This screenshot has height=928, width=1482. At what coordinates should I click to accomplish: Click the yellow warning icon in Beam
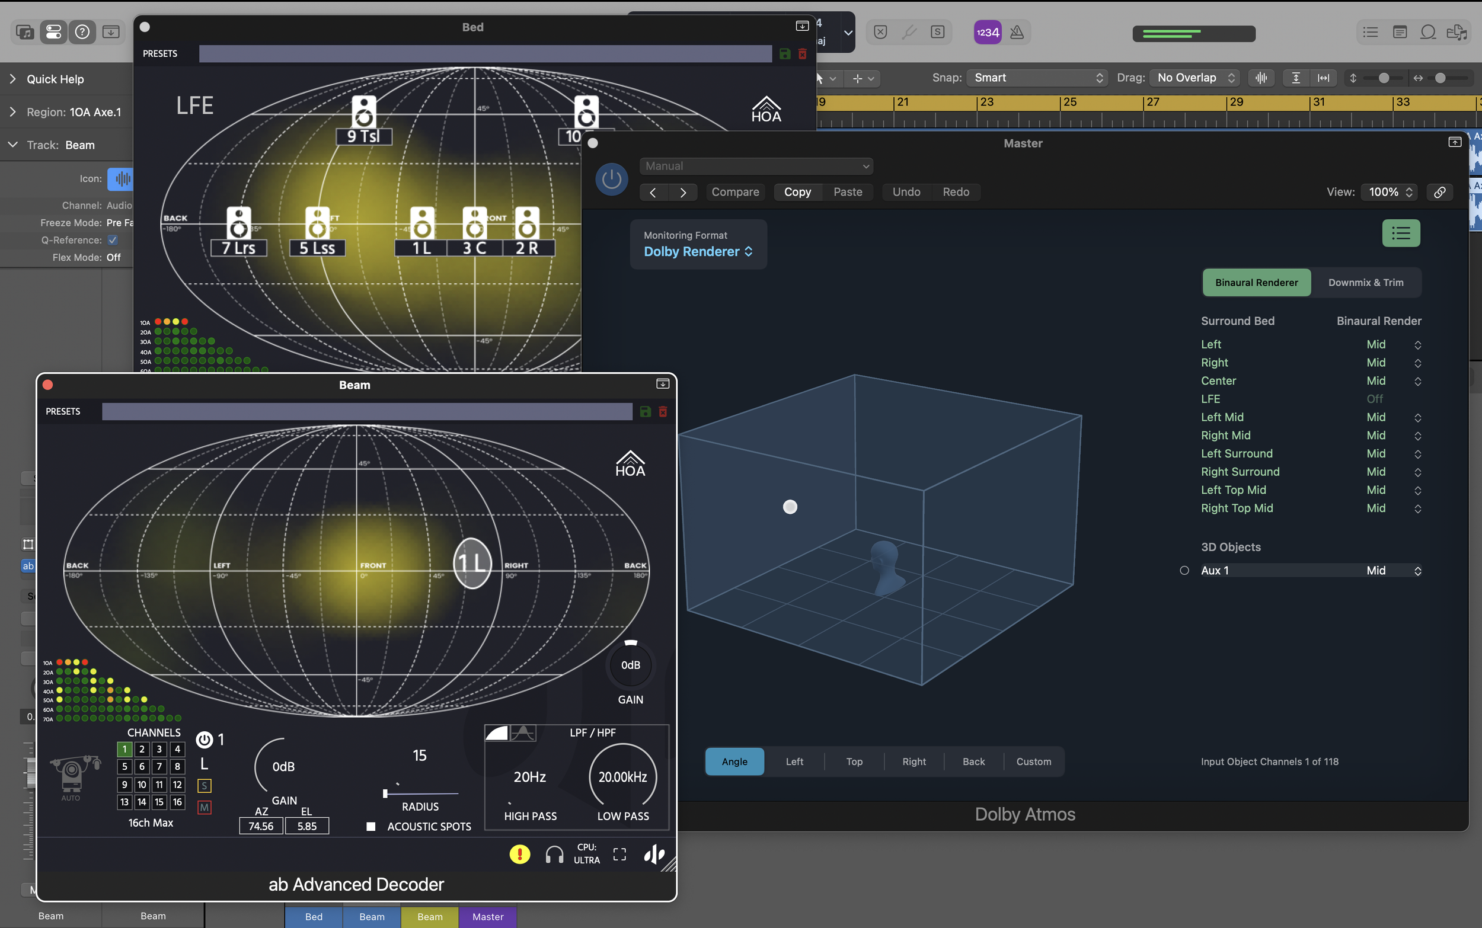[x=519, y=854]
